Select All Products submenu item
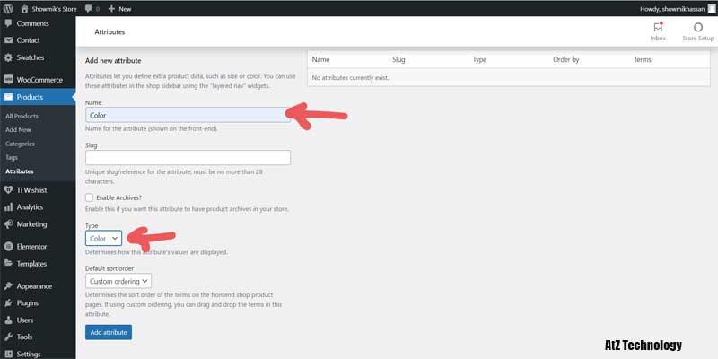Viewport: 718px width, 359px height. pos(22,116)
